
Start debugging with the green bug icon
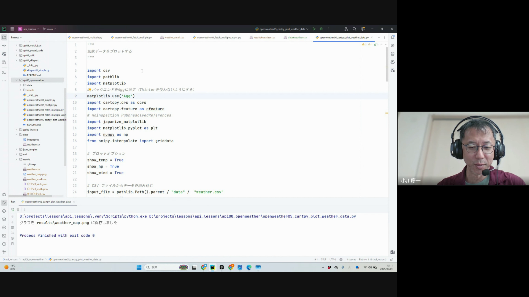click(321, 29)
